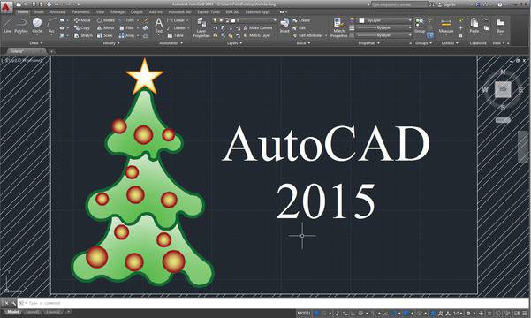Click the white ByLayer color swatch
Image resolution: width=531 pixels, height=318 pixels.
(361, 20)
